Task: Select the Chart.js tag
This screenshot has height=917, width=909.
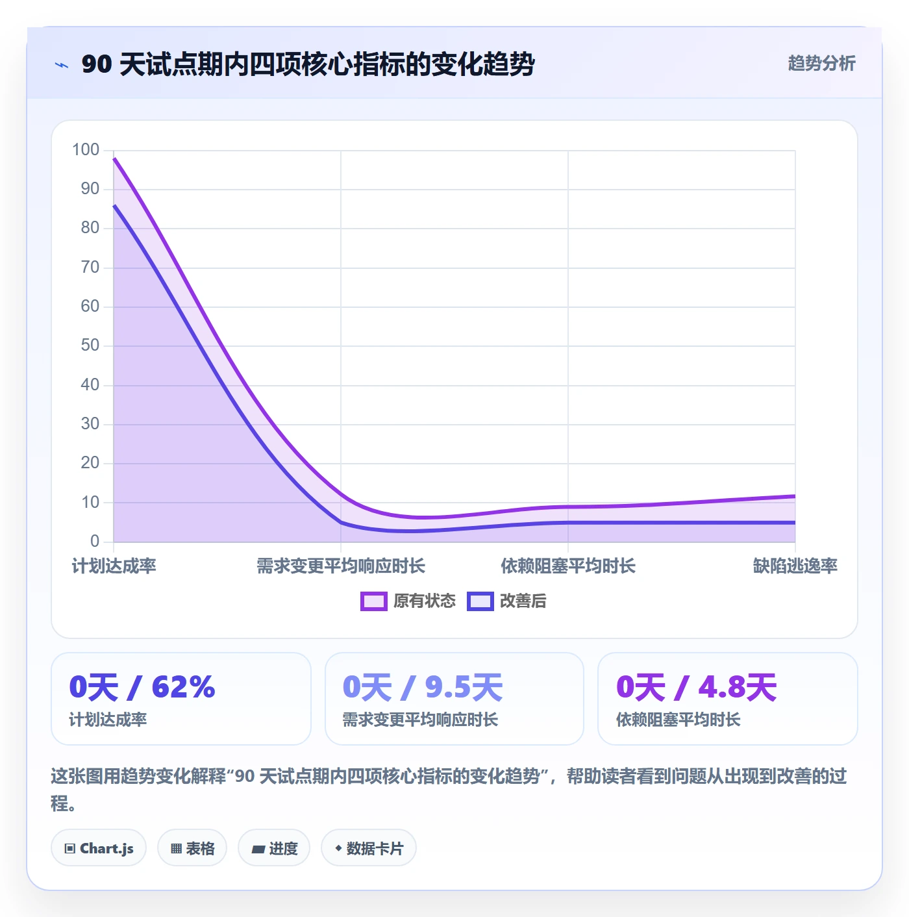Action: [99, 848]
